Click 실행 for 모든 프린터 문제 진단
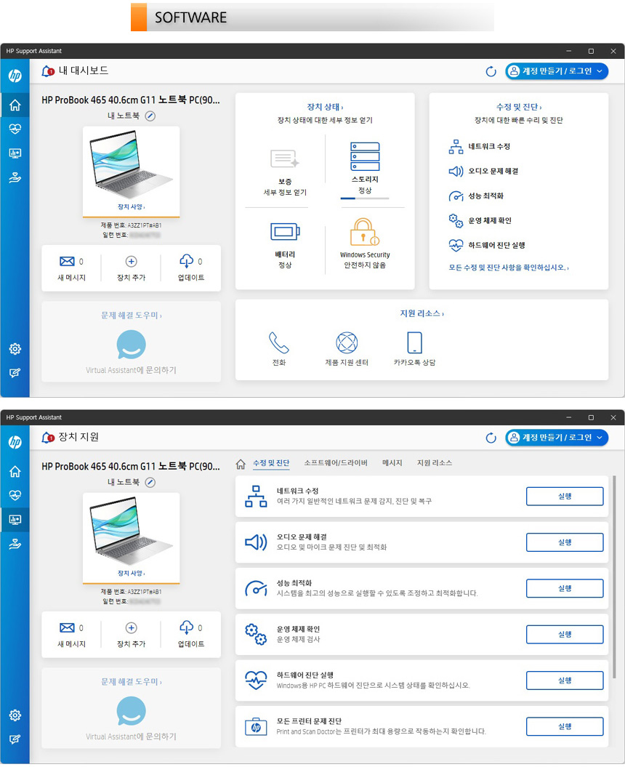 (x=565, y=726)
